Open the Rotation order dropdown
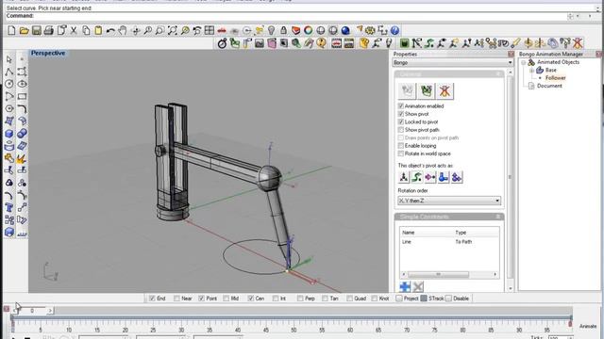The height and width of the screenshot is (339, 604). tap(449, 201)
